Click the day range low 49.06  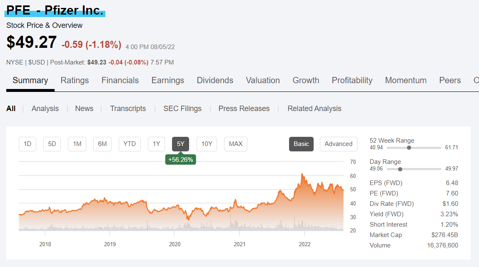point(377,169)
